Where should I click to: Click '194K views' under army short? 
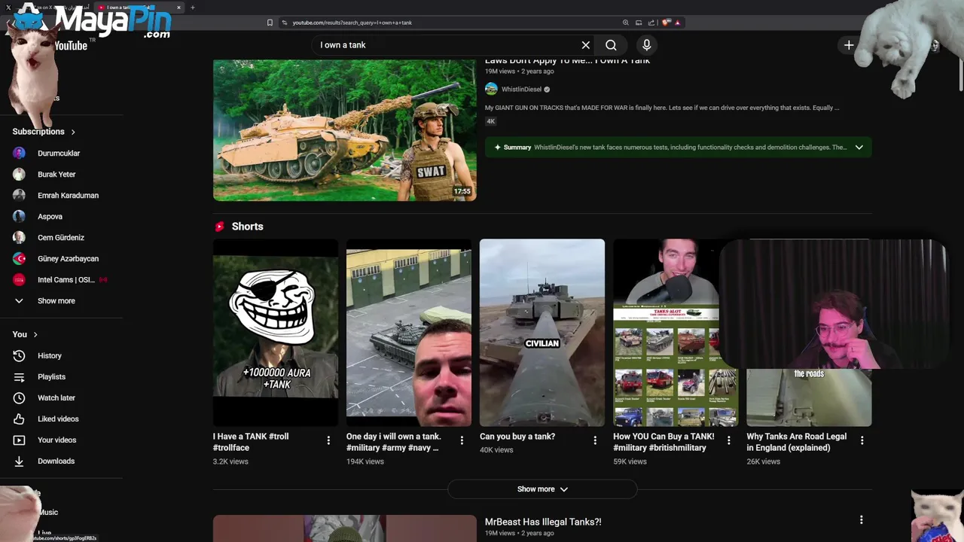(365, 461)
